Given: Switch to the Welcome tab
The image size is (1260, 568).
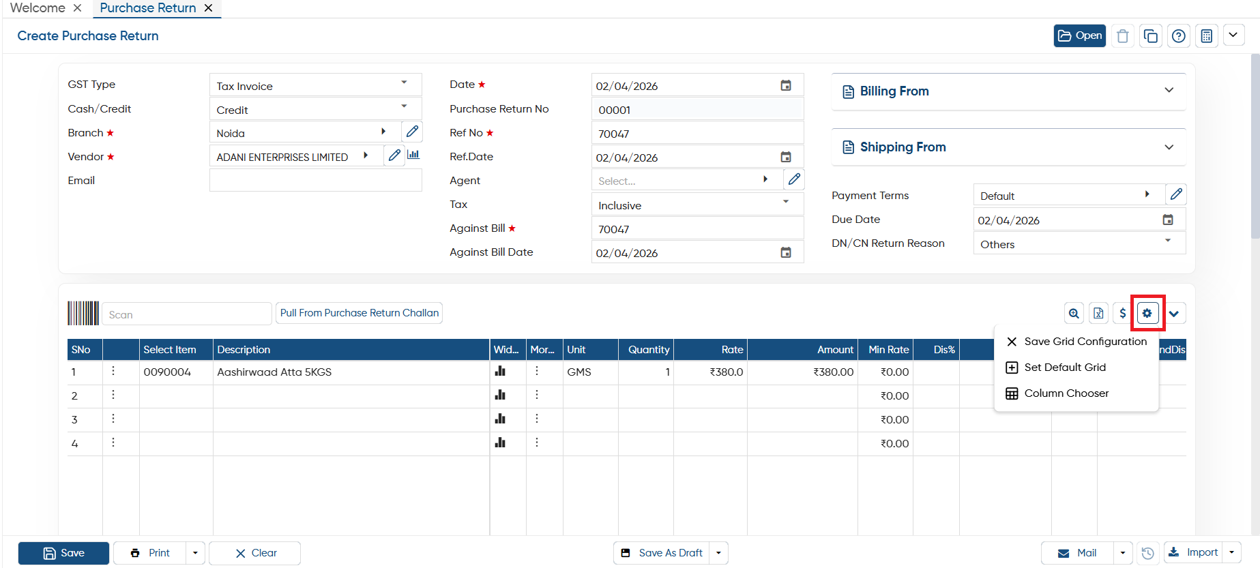Looking at the screenshot, I should pos(38,8).
